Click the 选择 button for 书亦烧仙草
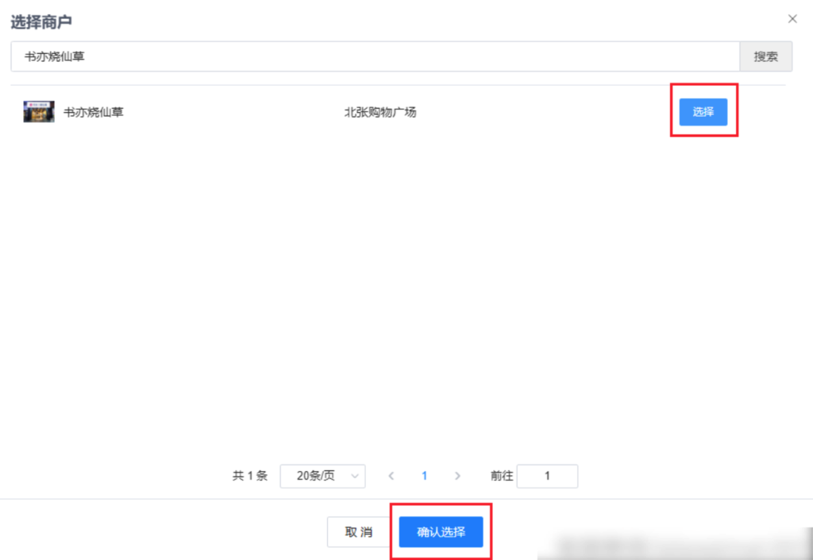 click(x=703, y=112)
